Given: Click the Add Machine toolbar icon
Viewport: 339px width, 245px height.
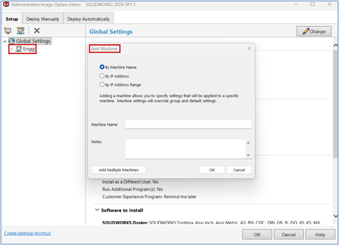Looking at the screenshot, I should 8,31.
